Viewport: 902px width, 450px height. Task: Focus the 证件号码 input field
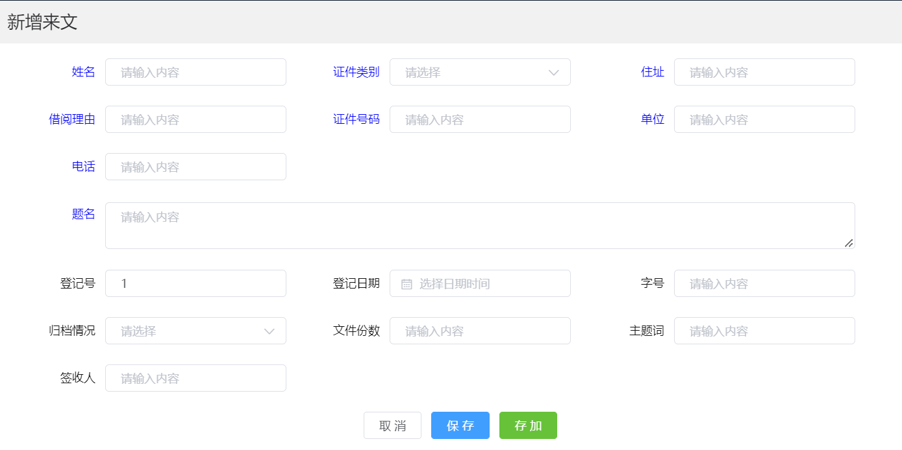[x=480, y=119]
